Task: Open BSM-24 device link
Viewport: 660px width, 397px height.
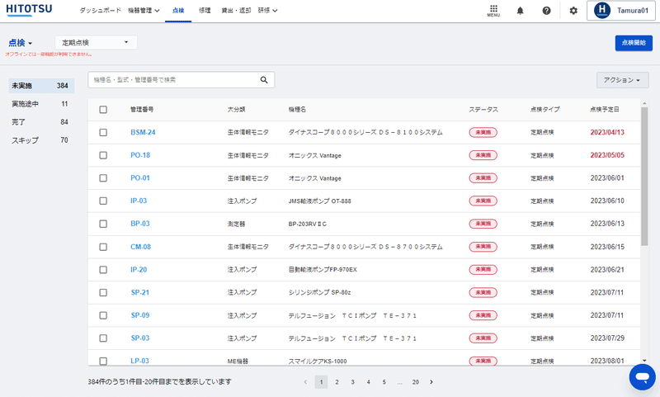Action: click(x=143, y=132)
